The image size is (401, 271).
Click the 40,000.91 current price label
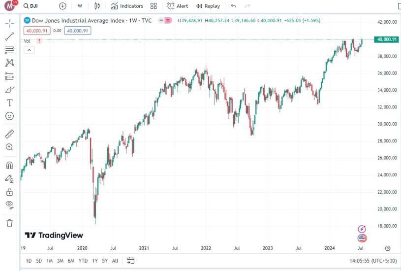click(386, 39)
